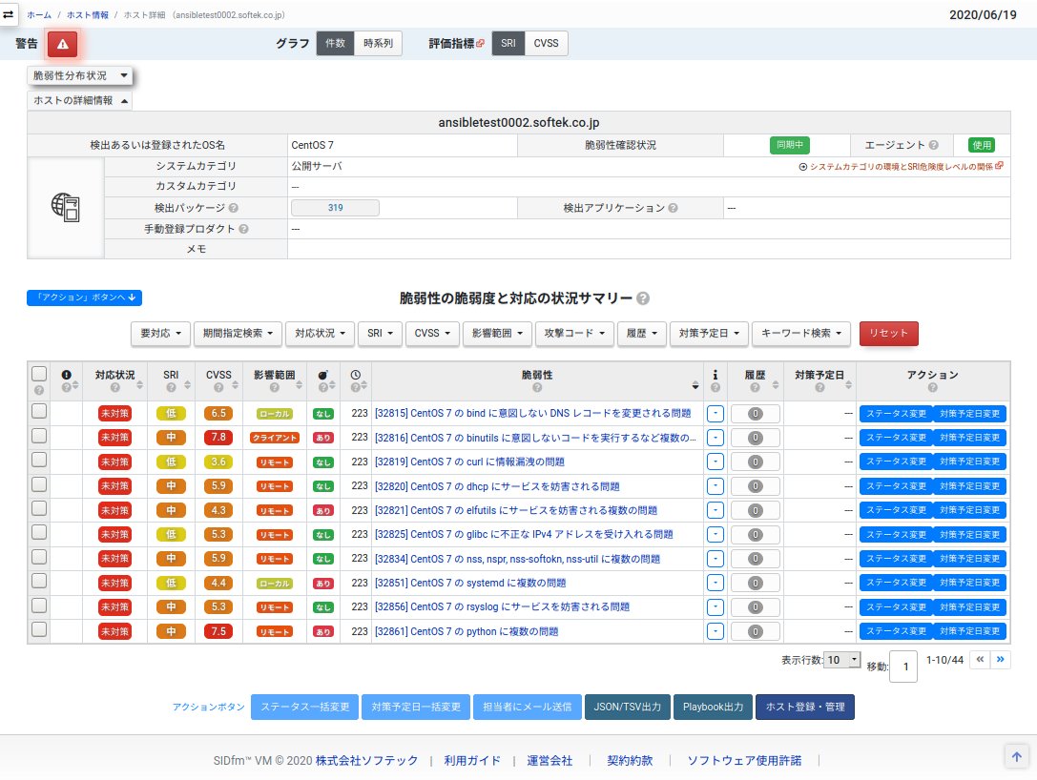The width and height of the screenshot is (1037, 780).
Task: Open info button for vulnerability 32816
Action: click(715, 438)
